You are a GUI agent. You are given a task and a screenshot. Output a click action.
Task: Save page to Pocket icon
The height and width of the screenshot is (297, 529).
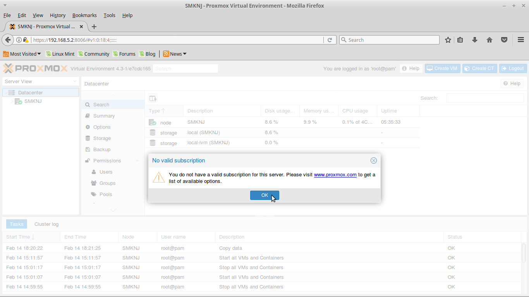click(504, 40)
